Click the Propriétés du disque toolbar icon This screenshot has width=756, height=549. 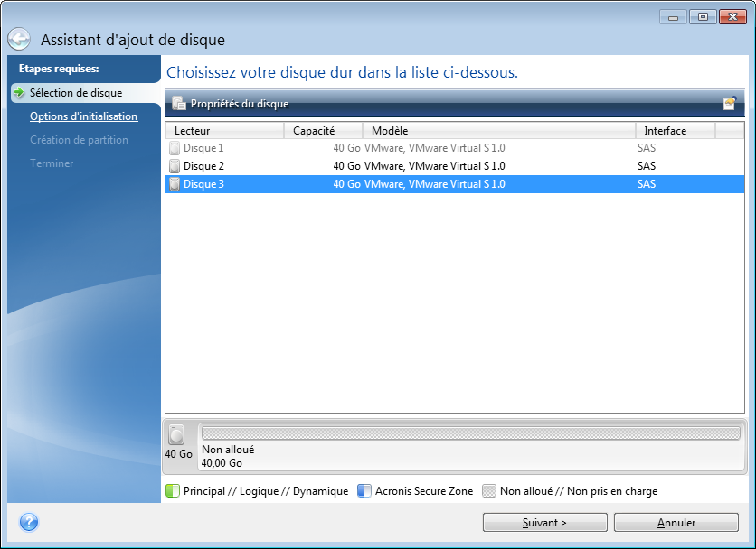point(179,104)
